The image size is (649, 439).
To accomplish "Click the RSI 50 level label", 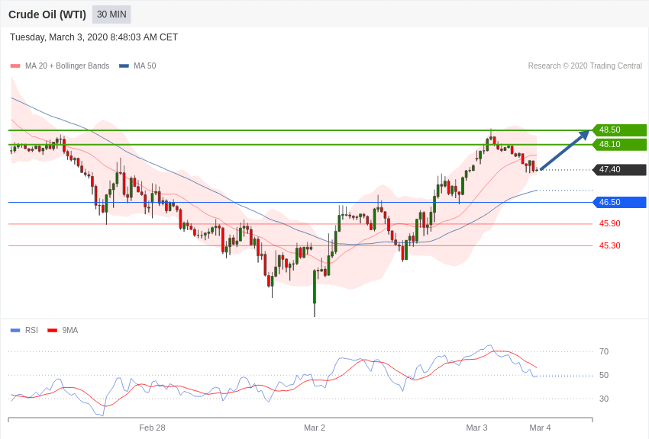I will (604, 375).
